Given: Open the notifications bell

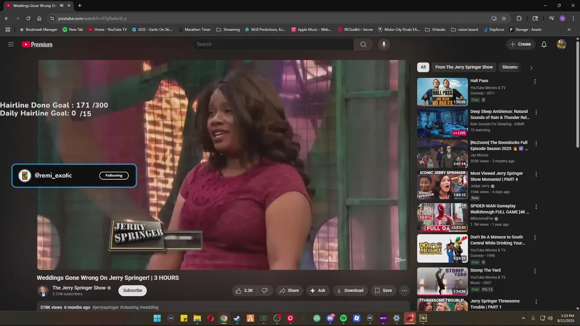Looking at the screenshot, I should point(544,44).
